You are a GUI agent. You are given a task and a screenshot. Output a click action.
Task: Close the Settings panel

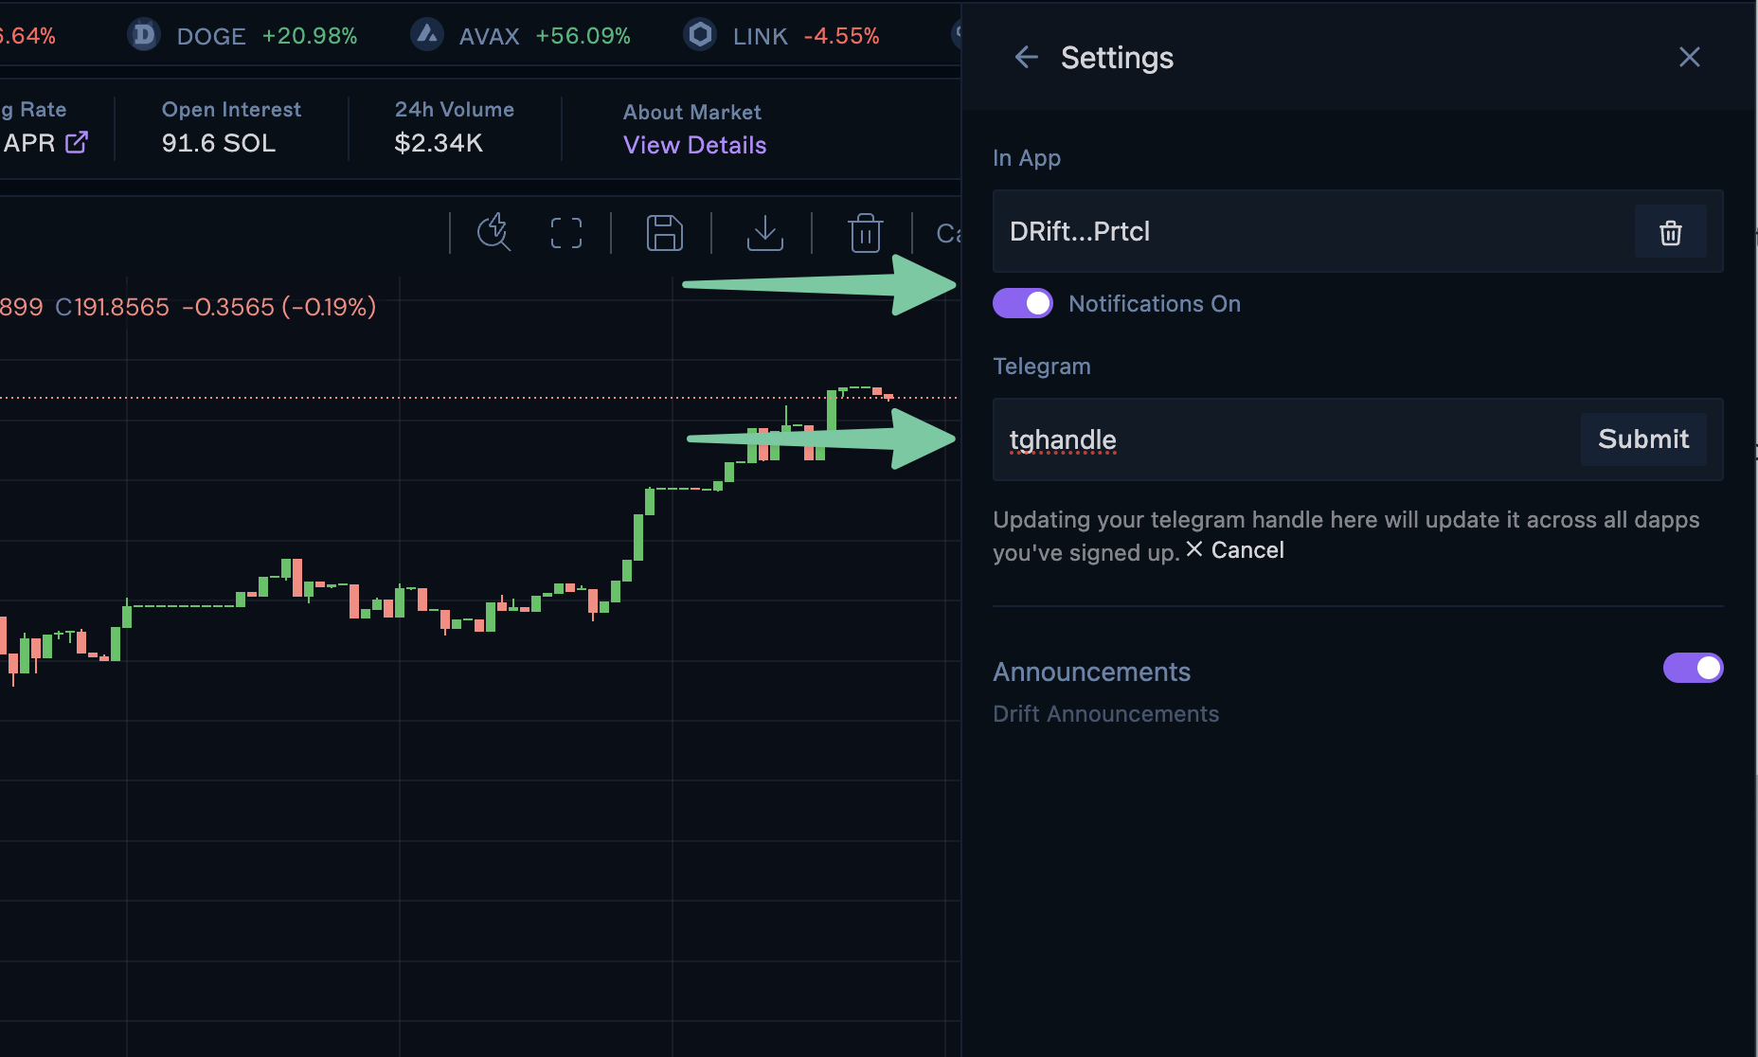click(1689, 58)
